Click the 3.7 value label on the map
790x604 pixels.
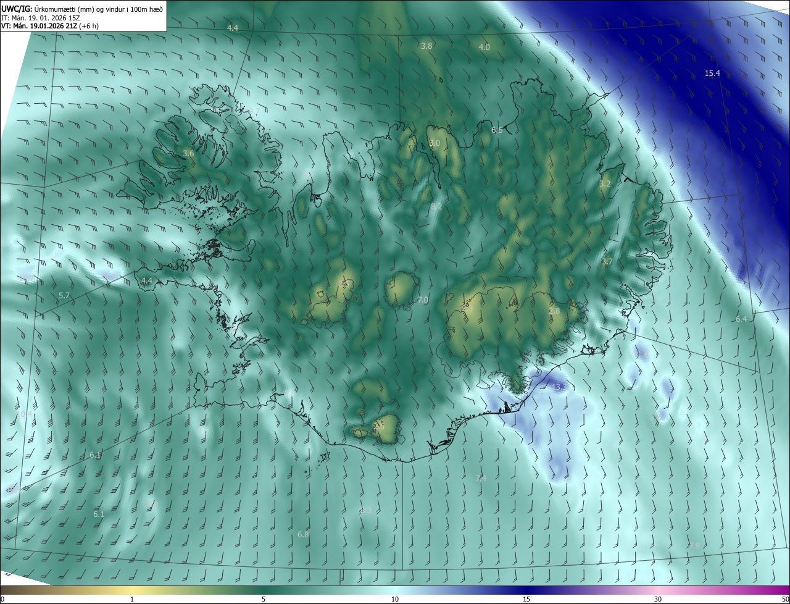click(x=607, y=262)
